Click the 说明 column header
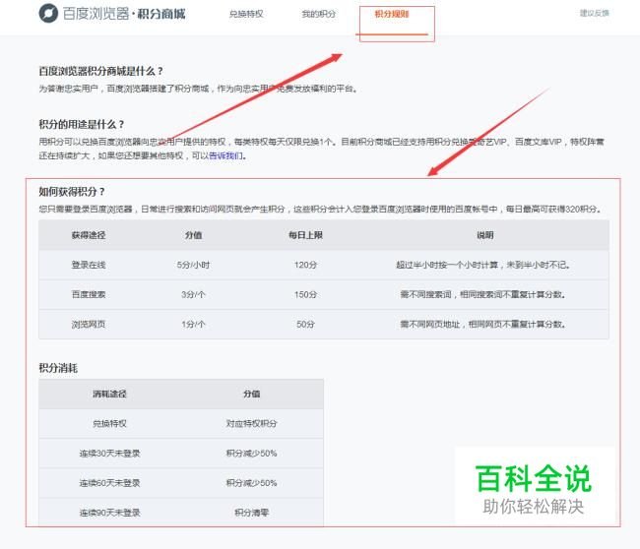 point(484,235)
